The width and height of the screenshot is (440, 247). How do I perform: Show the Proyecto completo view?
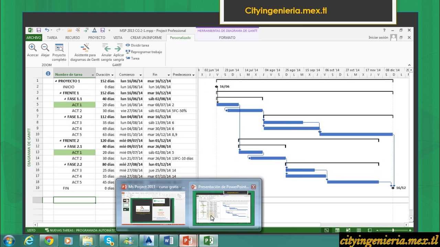coord(59,52)
